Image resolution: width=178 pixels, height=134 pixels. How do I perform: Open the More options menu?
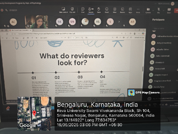138,10
